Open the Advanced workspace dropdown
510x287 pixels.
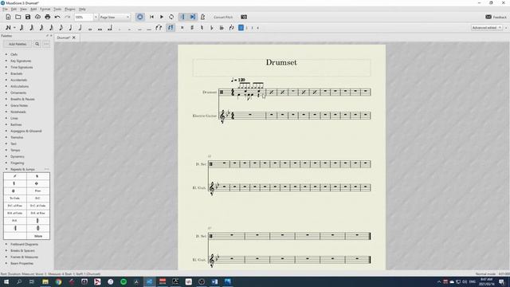[x=487, y=28]
